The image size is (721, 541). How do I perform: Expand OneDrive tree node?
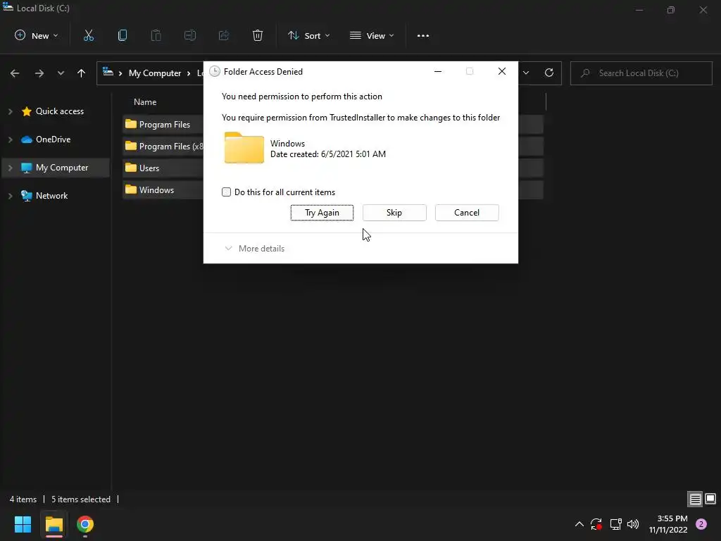[11, 139]
